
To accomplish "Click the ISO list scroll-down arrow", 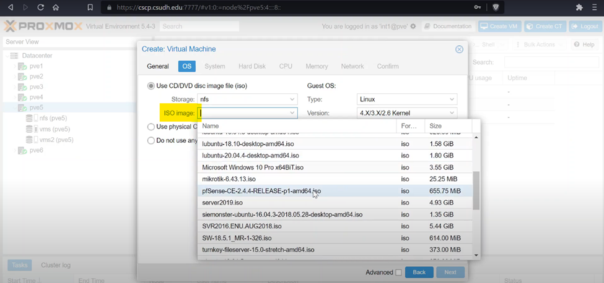I will 476,255.
